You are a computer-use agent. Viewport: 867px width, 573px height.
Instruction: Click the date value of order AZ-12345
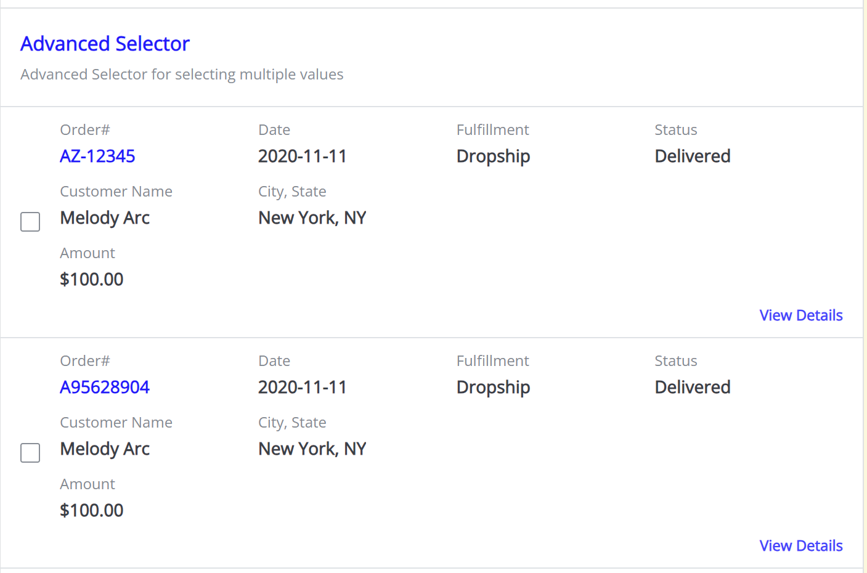coord(303,156)
